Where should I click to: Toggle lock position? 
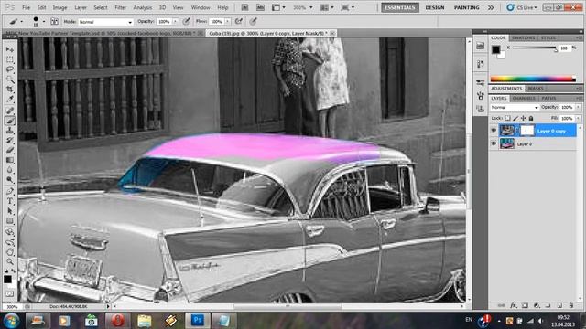pyautogui.click(x=523, y=118)
